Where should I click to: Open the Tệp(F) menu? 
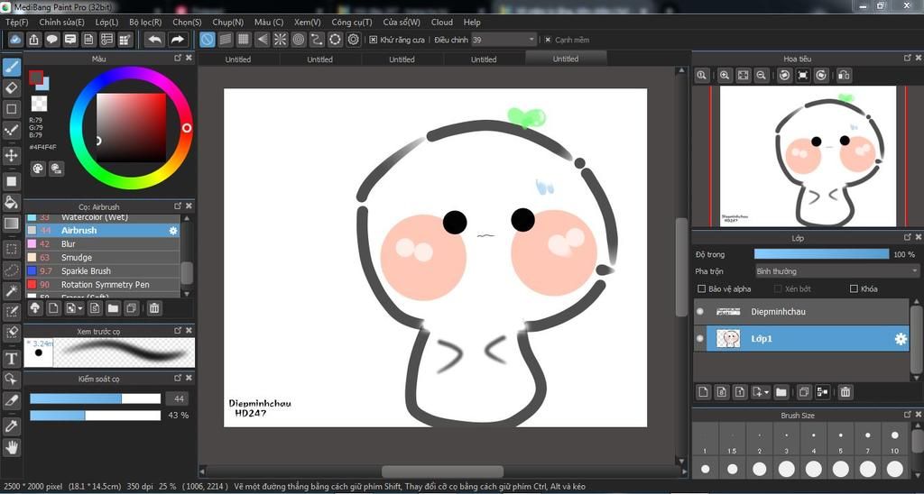(17, 23)
